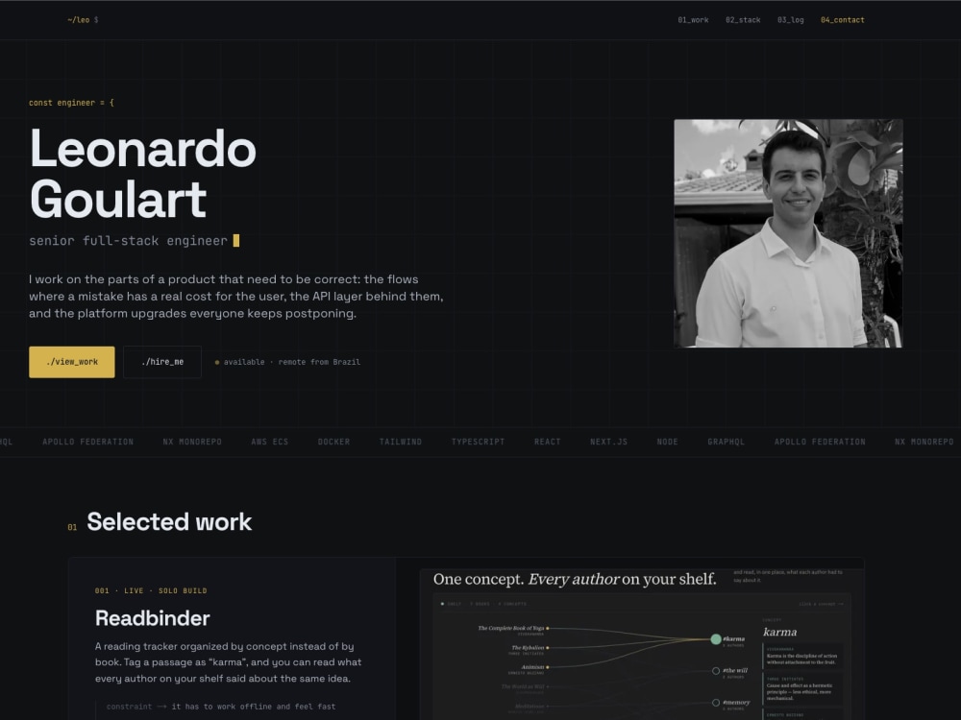Click the Leonardo Goulart heading
The height and width of the screenshot is (720, 961).
click(143, 174)
